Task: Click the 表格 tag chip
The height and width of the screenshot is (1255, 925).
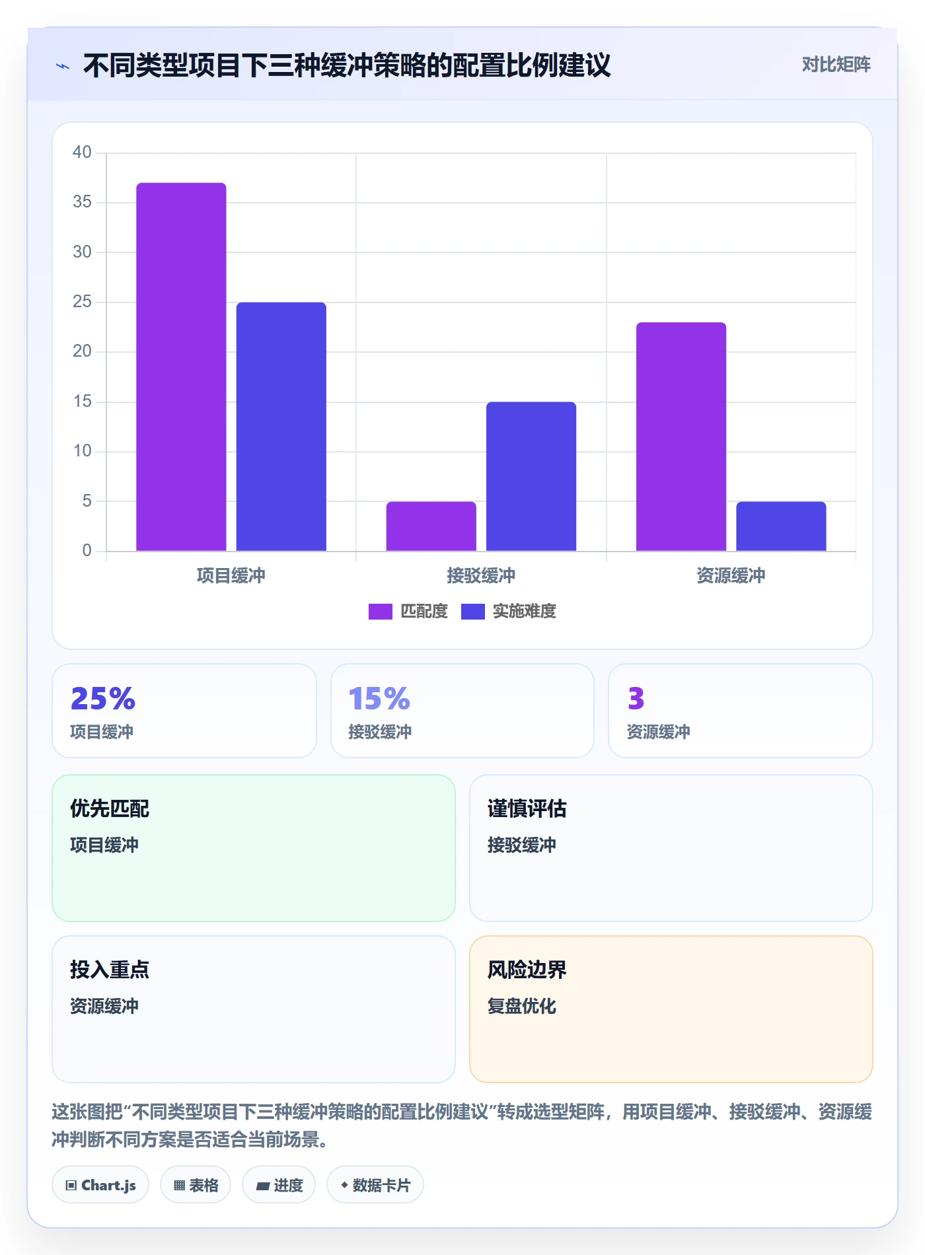Action: click(x=196, y=1185)
